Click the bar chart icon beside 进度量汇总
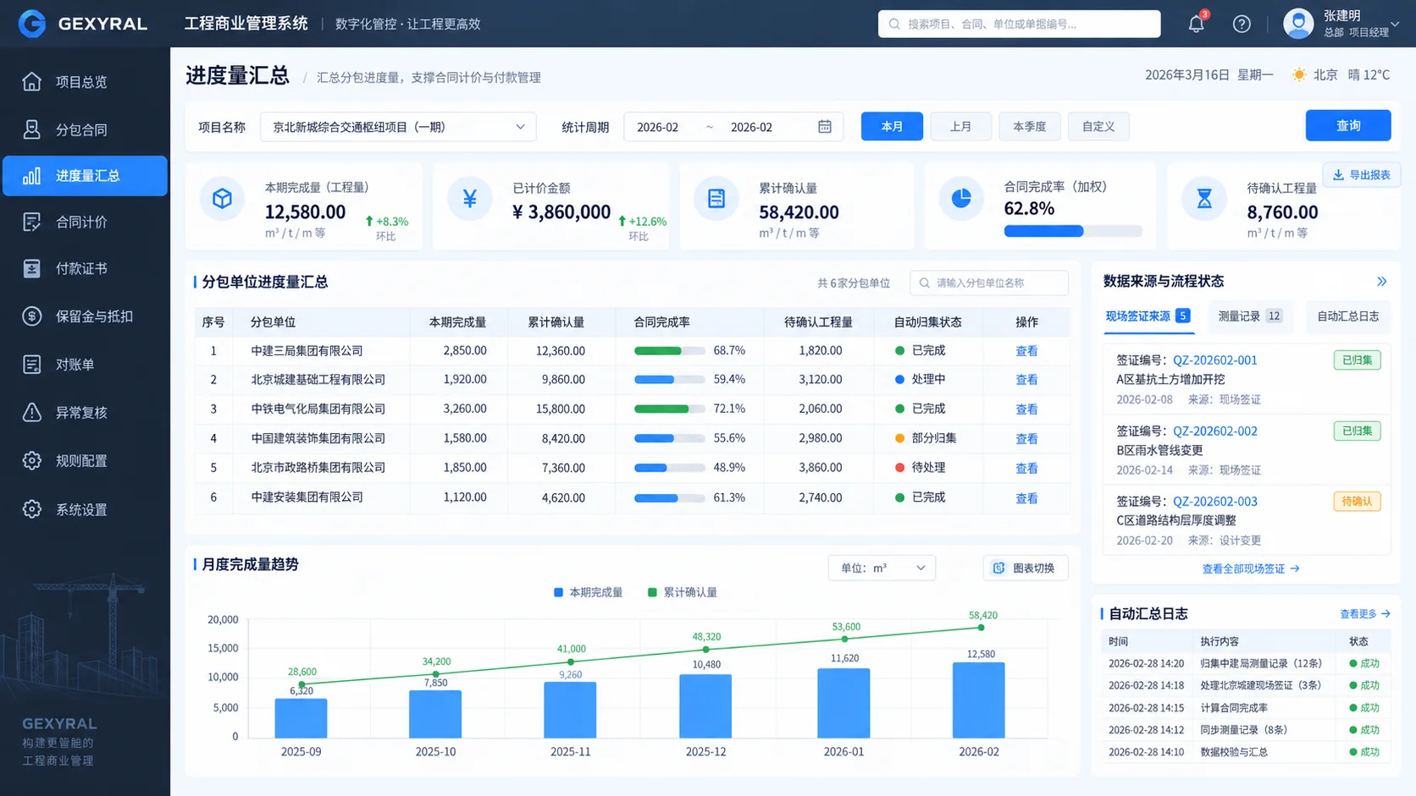 (31, 176)
